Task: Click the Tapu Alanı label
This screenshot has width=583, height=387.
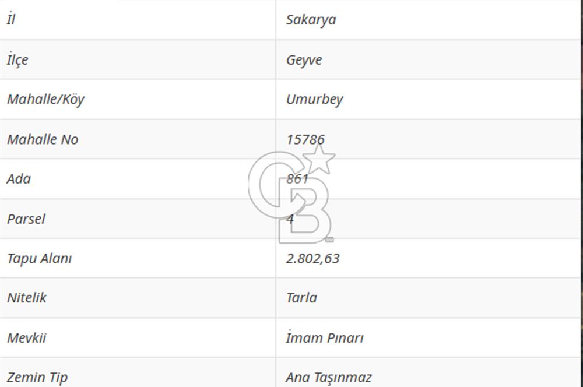Action: (x=39, y=258)
